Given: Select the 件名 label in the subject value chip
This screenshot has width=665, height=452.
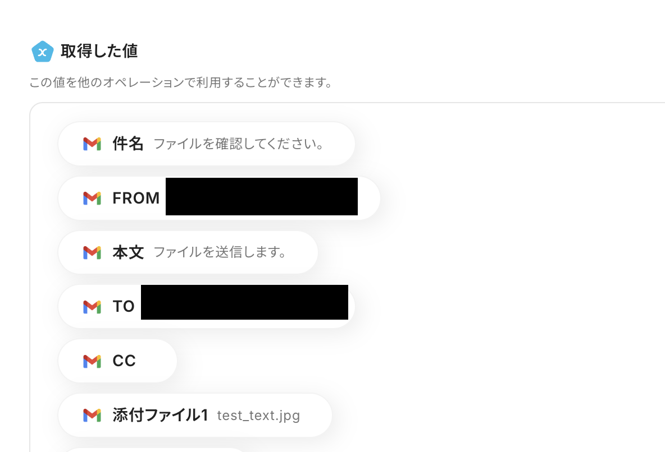Looking at the screenshot, I should tap(127, 144).
